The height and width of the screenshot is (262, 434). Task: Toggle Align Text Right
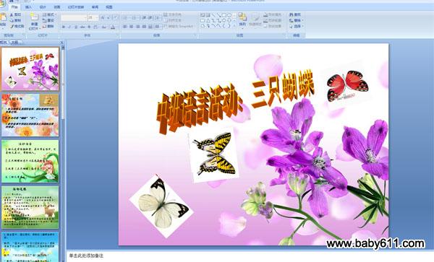(138, 27)
